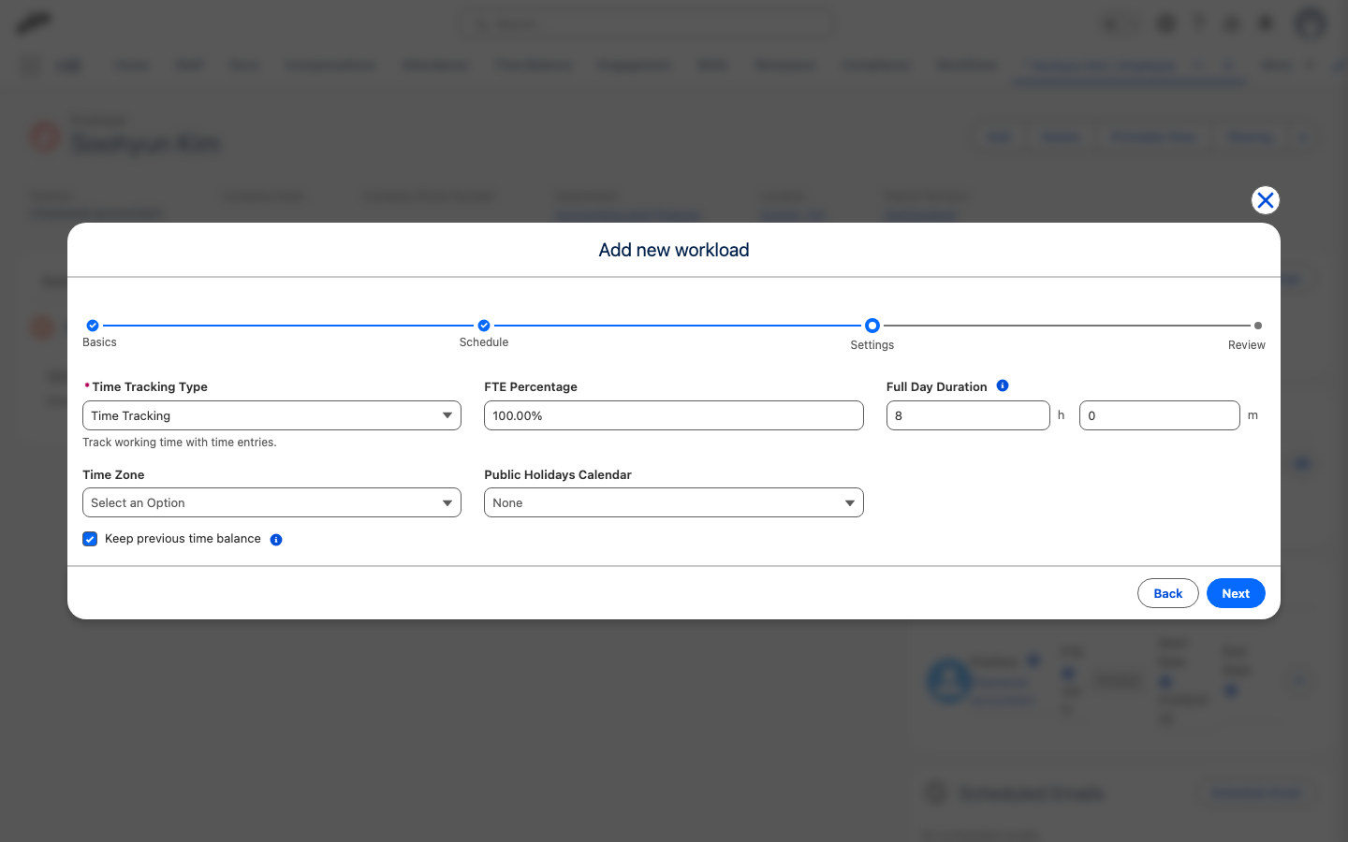
Task: Click the Keep previous time balance label
Action: click(183, 539)
